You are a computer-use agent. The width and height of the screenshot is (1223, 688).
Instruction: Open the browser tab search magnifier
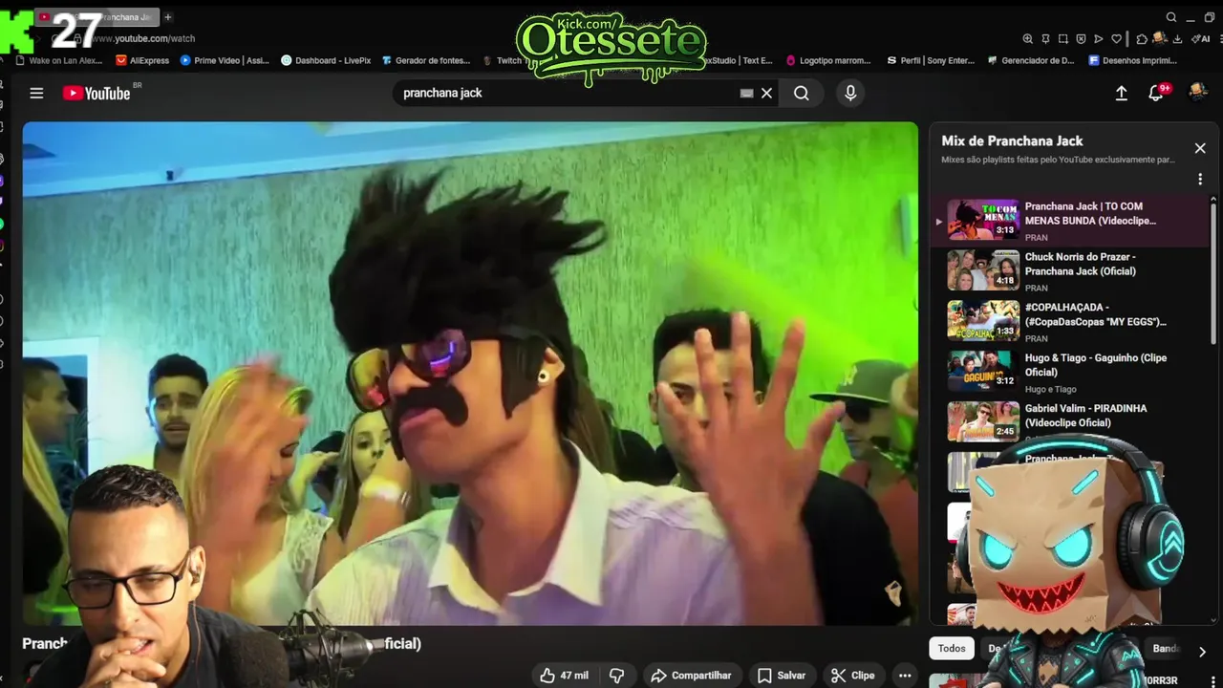click(1171, 17)
